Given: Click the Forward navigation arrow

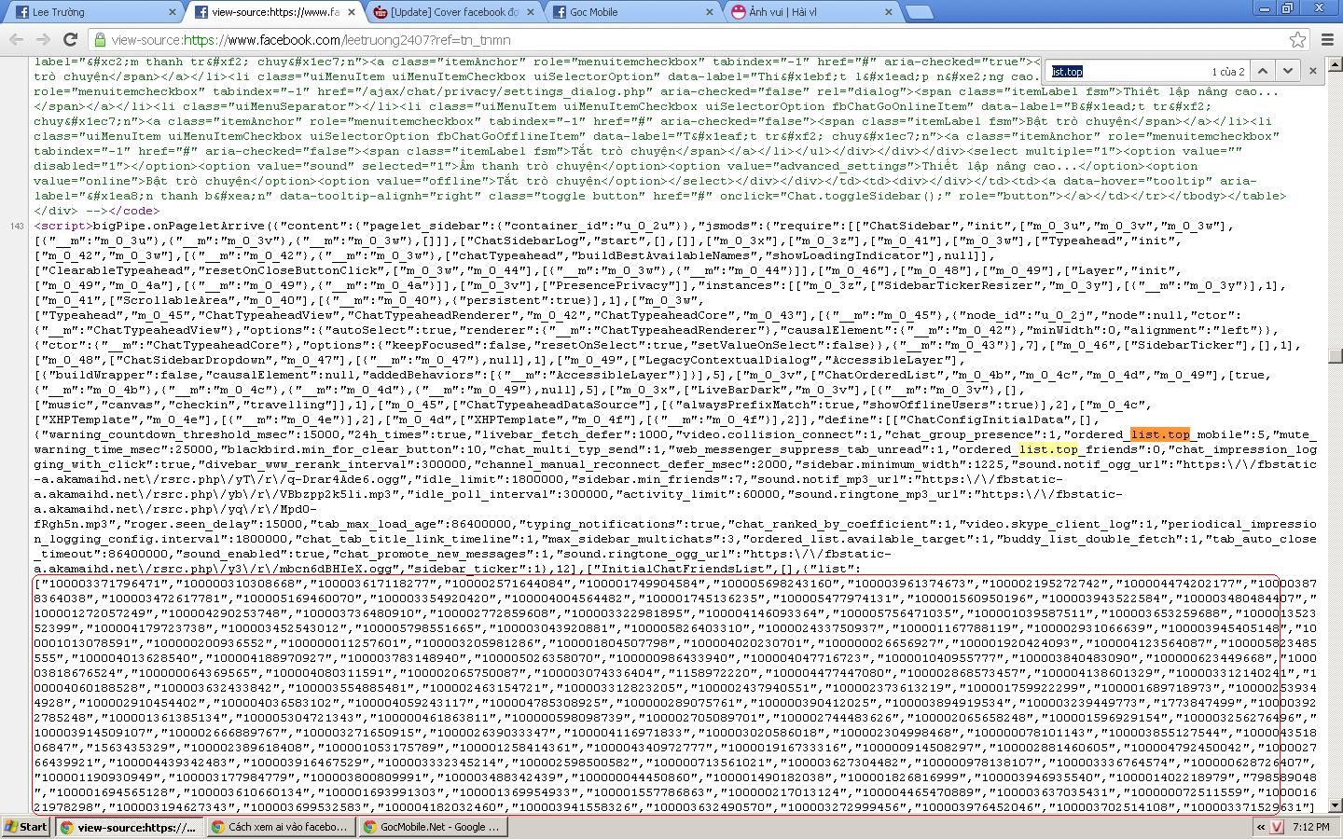Looking at the screenshot, I should [43, 39].
